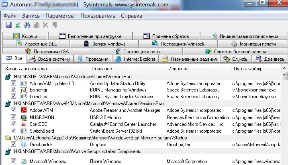Disable the Dropbox.lnk startup checkbox
This screenshot has width=288, height=165.
click(x=13, y=144)
